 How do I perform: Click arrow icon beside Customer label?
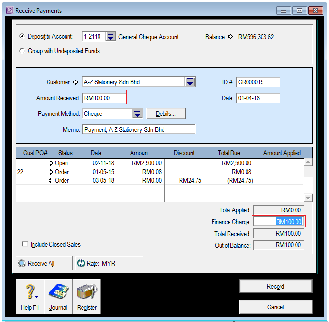tap(76, 82)
